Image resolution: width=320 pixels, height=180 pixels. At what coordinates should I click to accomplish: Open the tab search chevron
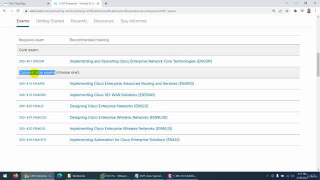(x=286, y=3)
